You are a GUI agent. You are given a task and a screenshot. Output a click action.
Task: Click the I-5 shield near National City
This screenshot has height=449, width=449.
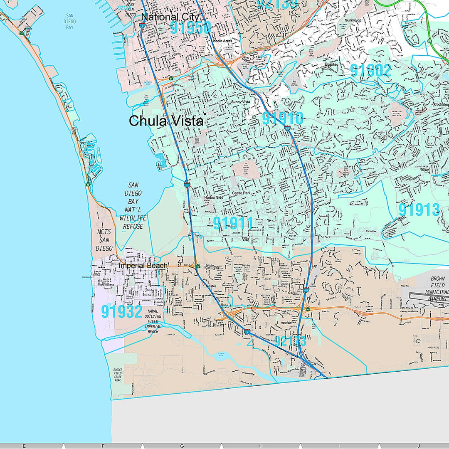click(142, 25)
